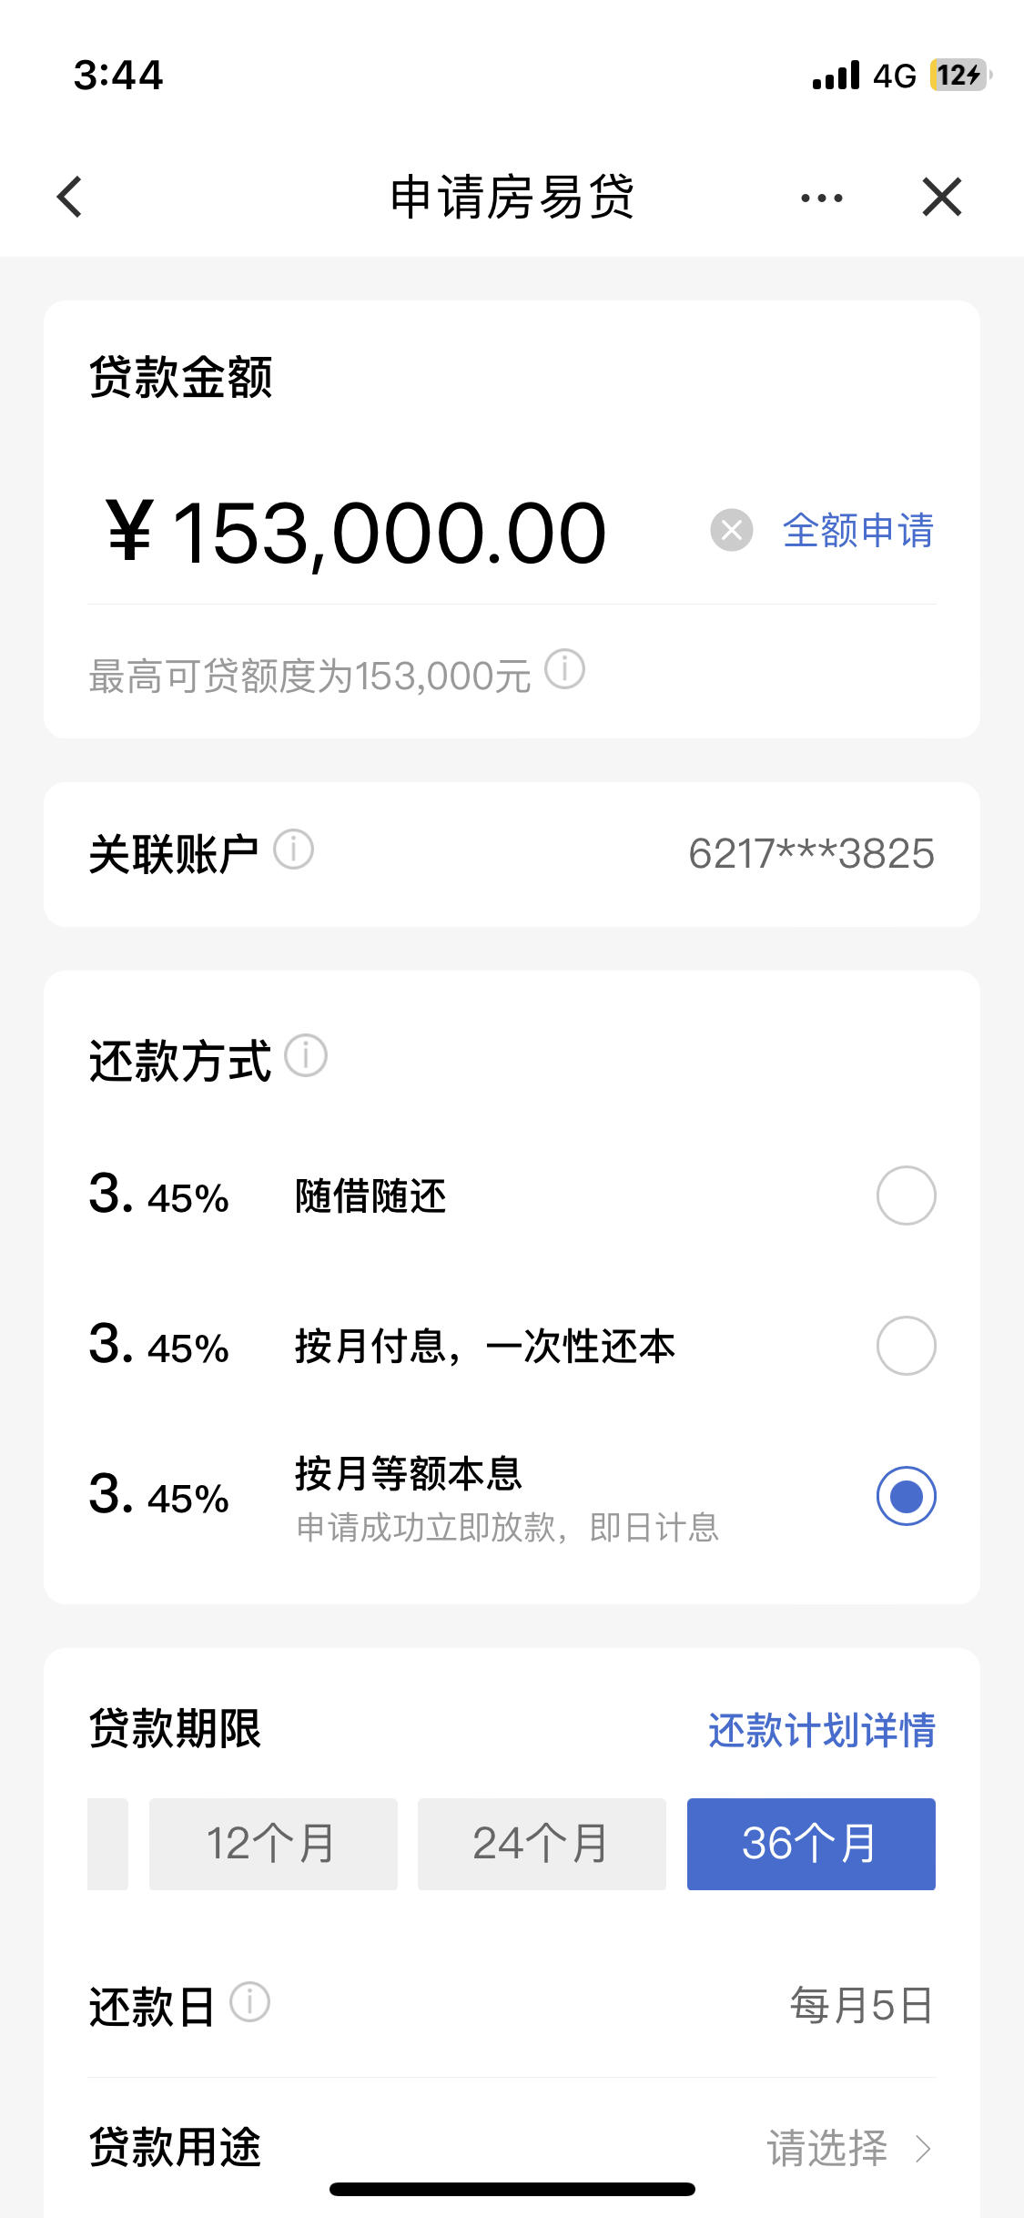Select 按月等额本息 radio button

pyautogui.click(x=906, y=1496)
